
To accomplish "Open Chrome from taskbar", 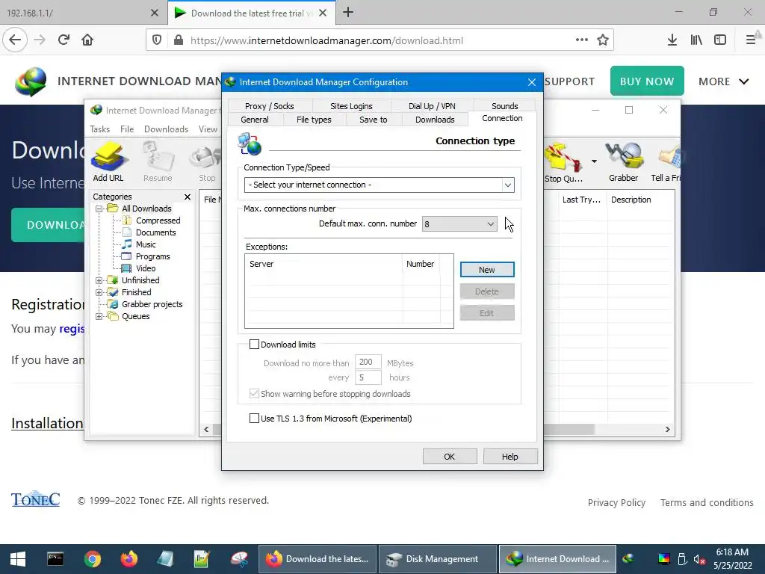I will click(92, 559).
